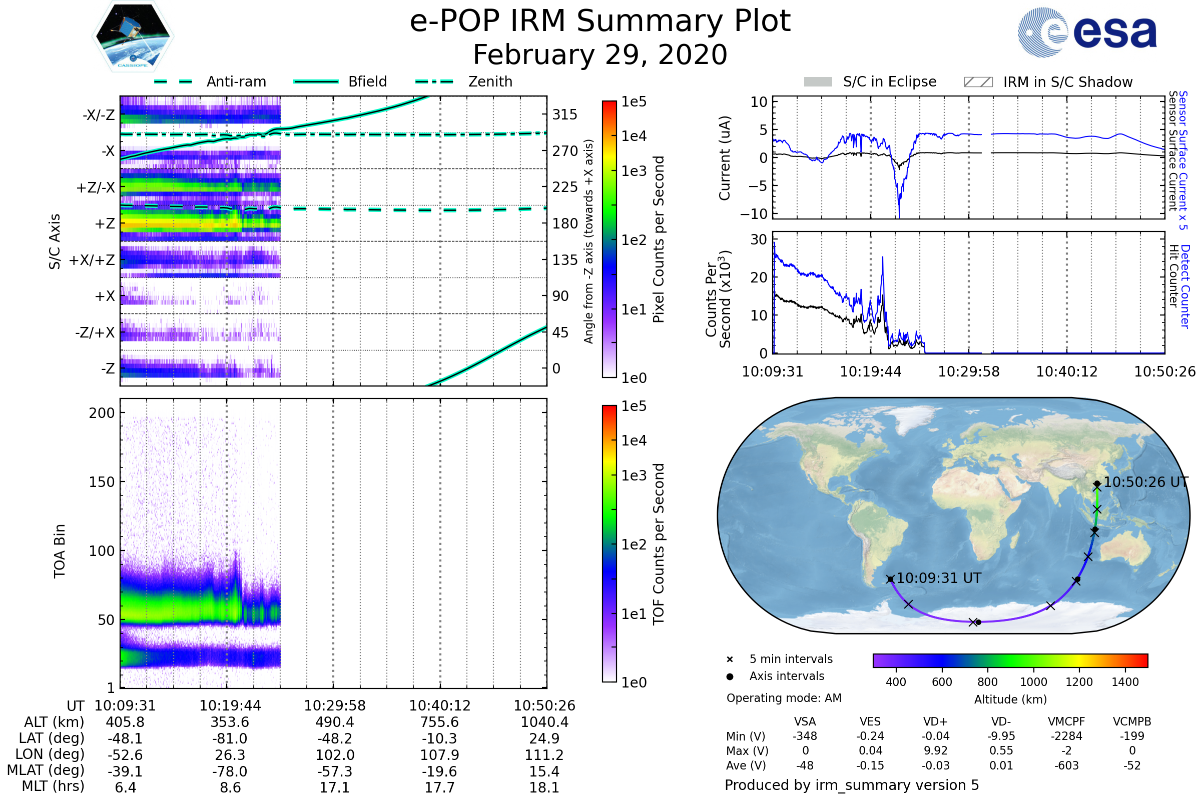1201x800 pixels.
Task: Click the Altitude colorbar below the map
Action: click(x=1010, y=660)
